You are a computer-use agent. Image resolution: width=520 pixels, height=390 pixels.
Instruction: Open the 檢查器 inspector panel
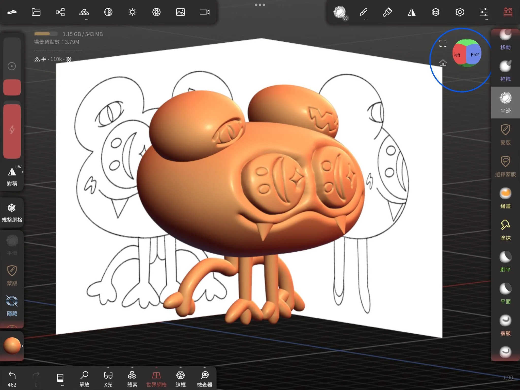pos(204,379)
